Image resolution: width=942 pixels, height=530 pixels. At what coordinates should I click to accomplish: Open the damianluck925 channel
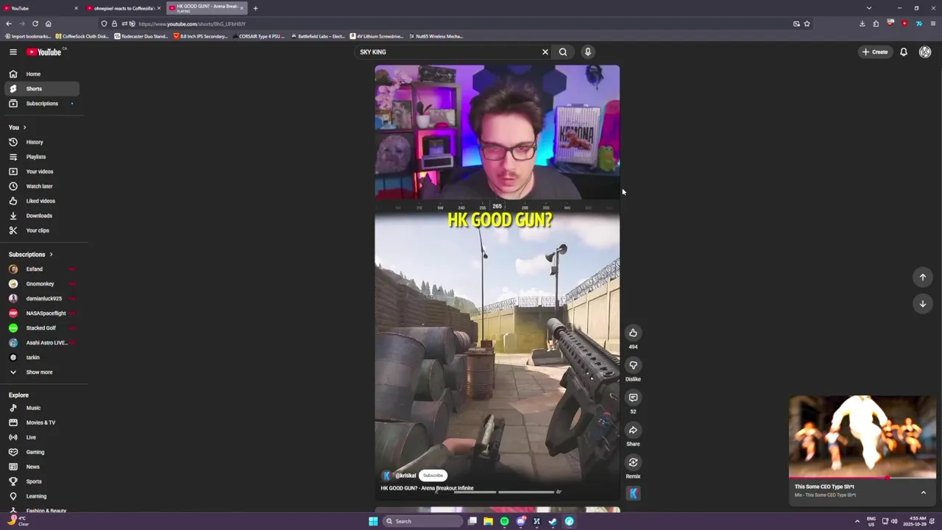tap(41, 298)
